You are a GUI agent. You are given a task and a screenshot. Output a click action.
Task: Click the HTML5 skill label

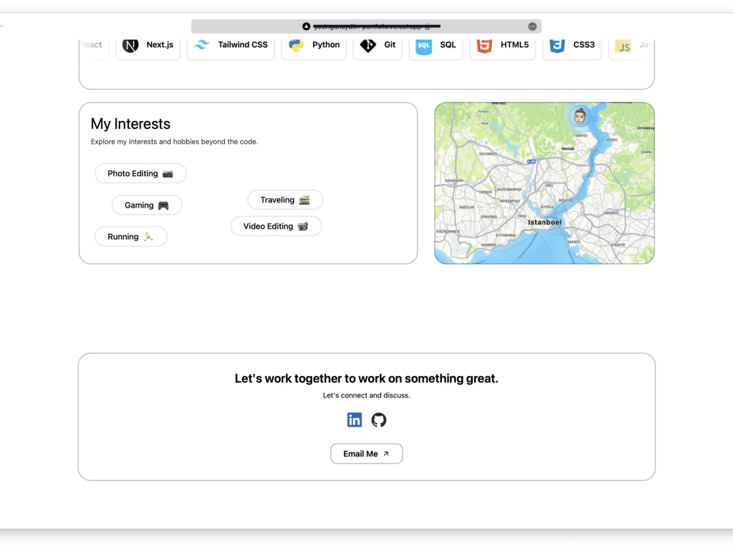pos(515,45)
